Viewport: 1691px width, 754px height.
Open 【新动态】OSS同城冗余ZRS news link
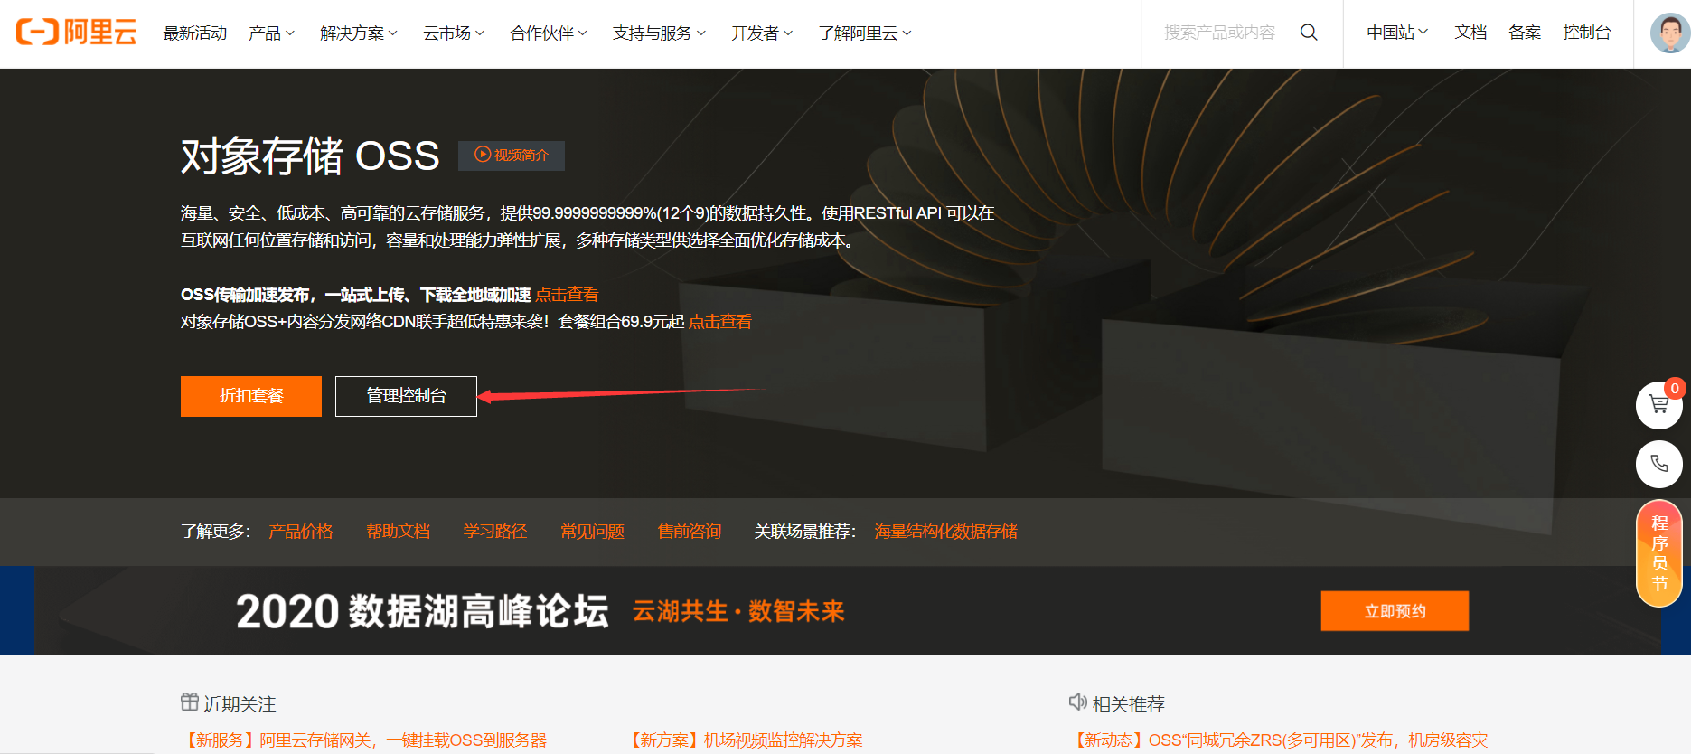1281,740
